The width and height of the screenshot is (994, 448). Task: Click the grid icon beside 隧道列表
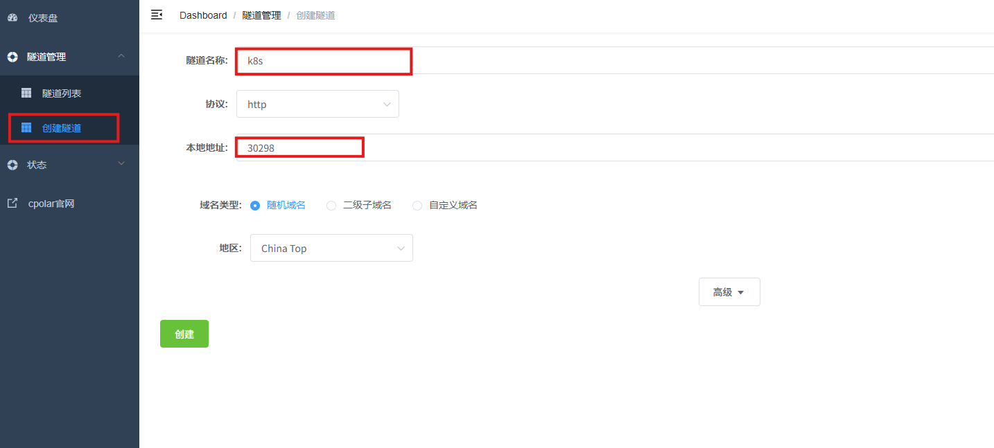pyautogui.click(x=26, y=93)
